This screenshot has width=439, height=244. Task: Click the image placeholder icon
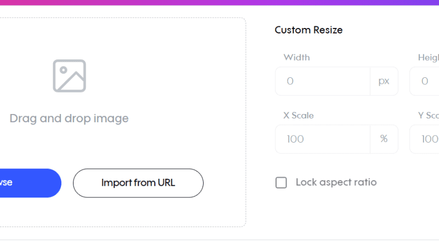pos(70,76)
